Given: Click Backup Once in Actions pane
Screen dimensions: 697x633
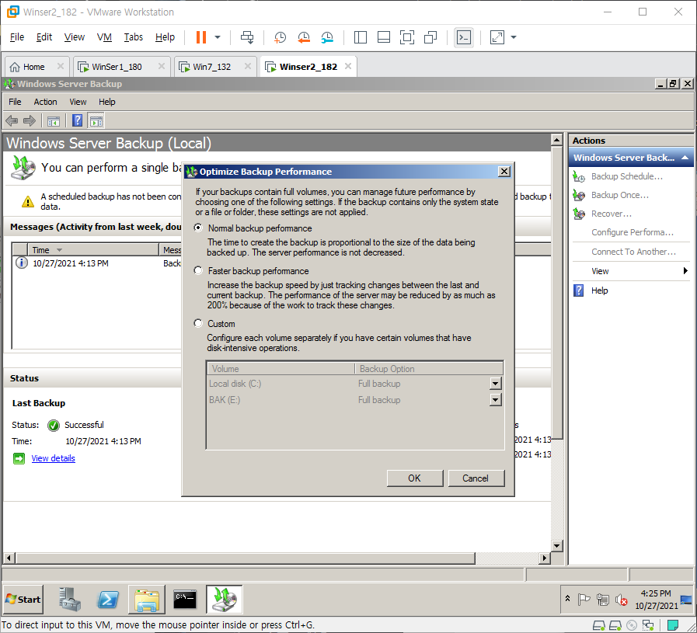Looking at the screenshot, I should tap(619, 195).
